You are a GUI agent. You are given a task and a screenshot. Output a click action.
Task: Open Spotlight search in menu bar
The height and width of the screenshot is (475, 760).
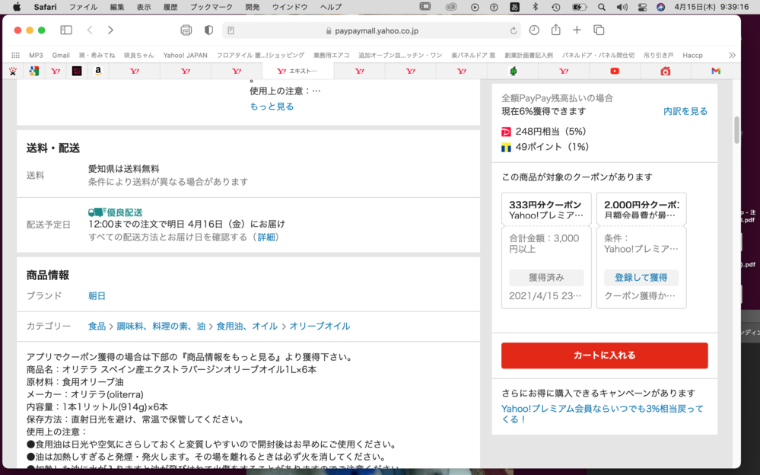(602, 7)
